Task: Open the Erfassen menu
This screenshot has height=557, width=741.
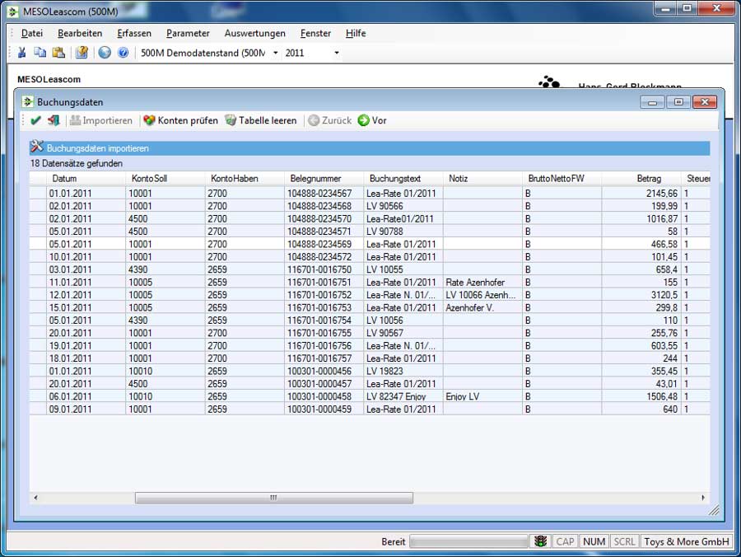Action: [134, 34]
